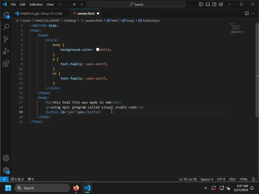This screenshot has height=194, width=259.
Task: Expand the wwww.html breadcrumb
Action: [92, 21]
